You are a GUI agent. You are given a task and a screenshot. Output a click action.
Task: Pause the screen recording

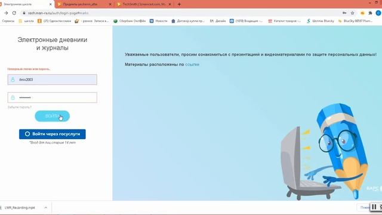374,207
